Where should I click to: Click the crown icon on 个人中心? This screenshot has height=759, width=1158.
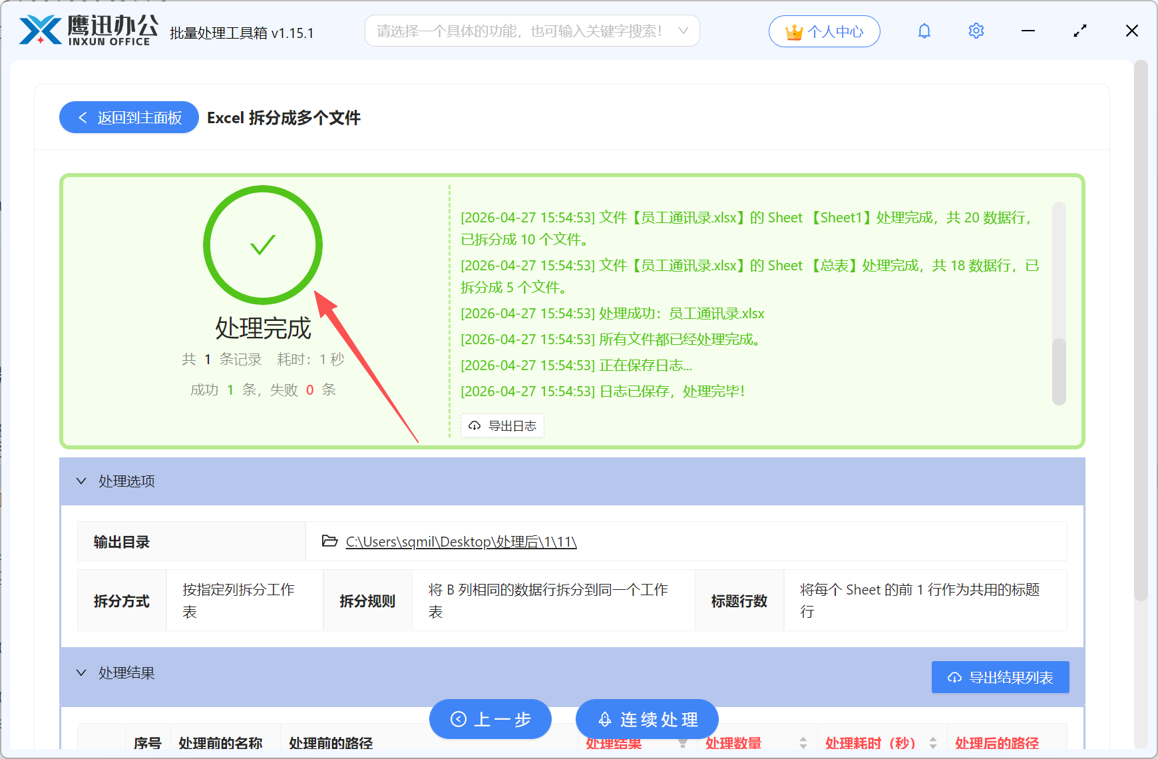pos(793,30)
